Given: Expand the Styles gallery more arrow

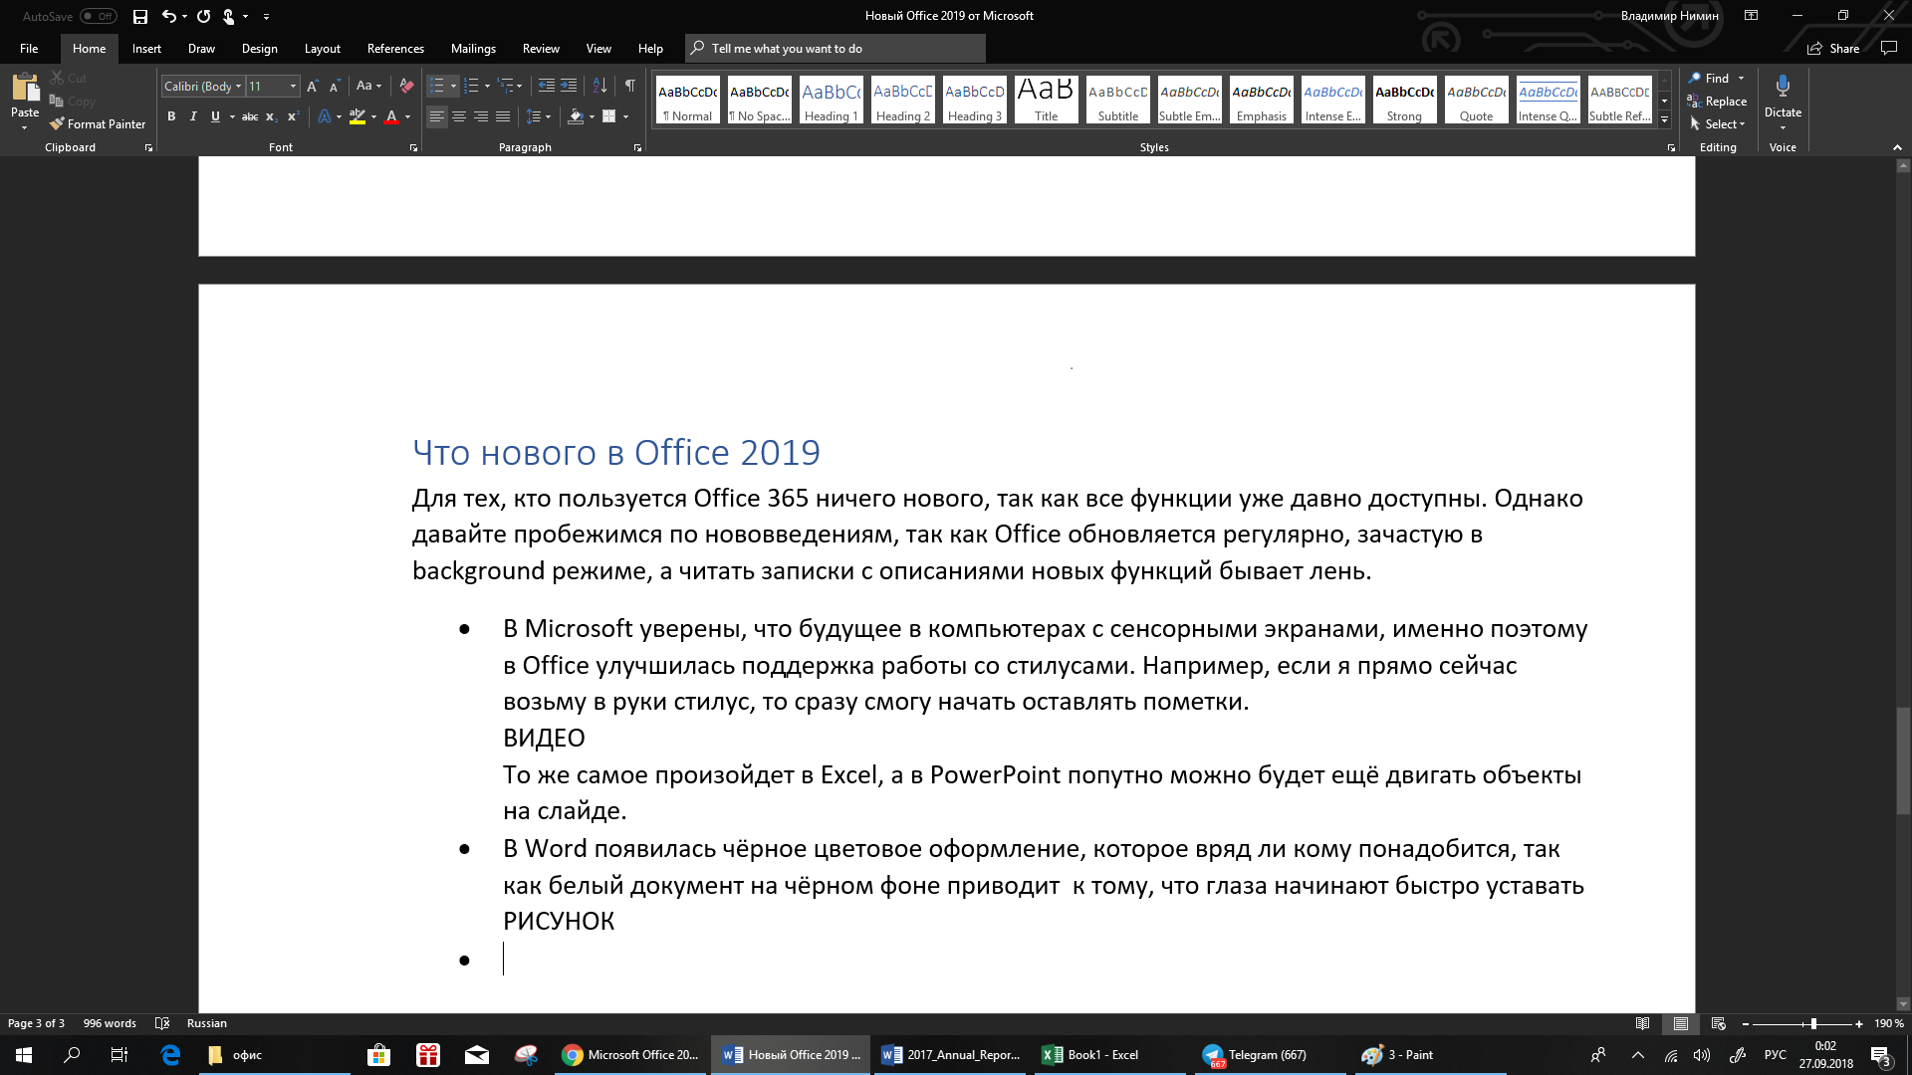Looking at the screenshot, I should tap(1664, 120).
